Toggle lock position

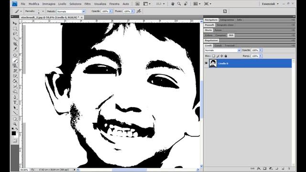[222, 56]
